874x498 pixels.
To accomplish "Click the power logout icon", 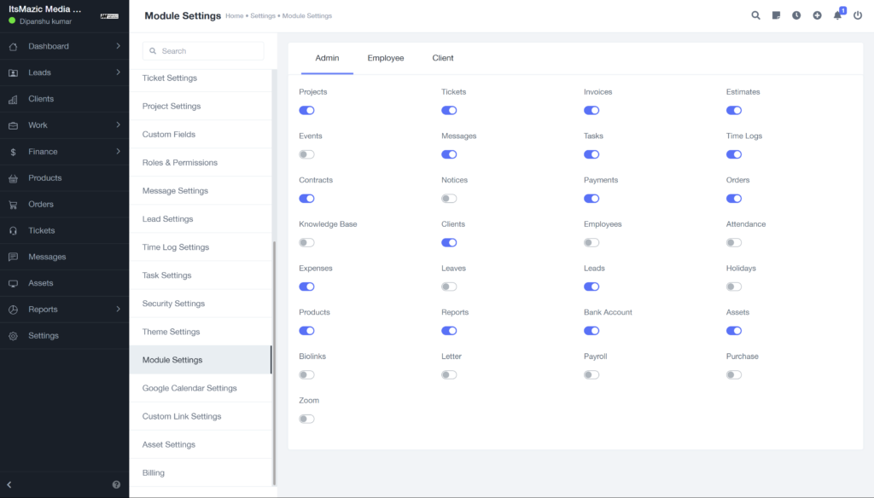I will tap(858, 15).
